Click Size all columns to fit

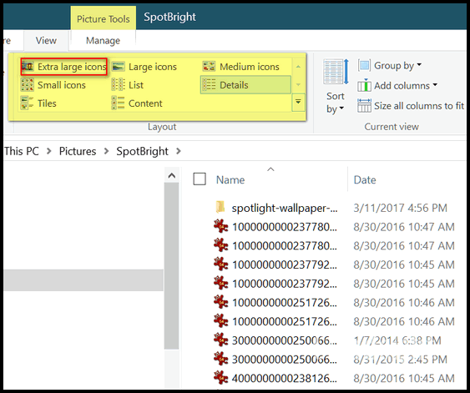pos(411,106)
